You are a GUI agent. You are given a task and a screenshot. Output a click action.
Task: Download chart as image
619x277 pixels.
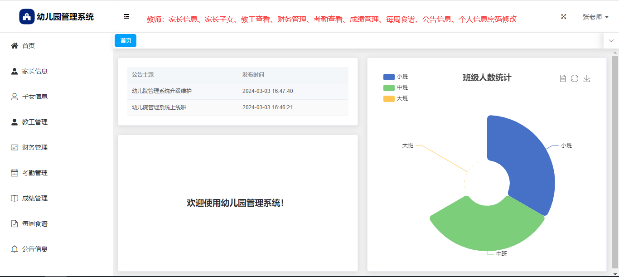pos(587,78)
